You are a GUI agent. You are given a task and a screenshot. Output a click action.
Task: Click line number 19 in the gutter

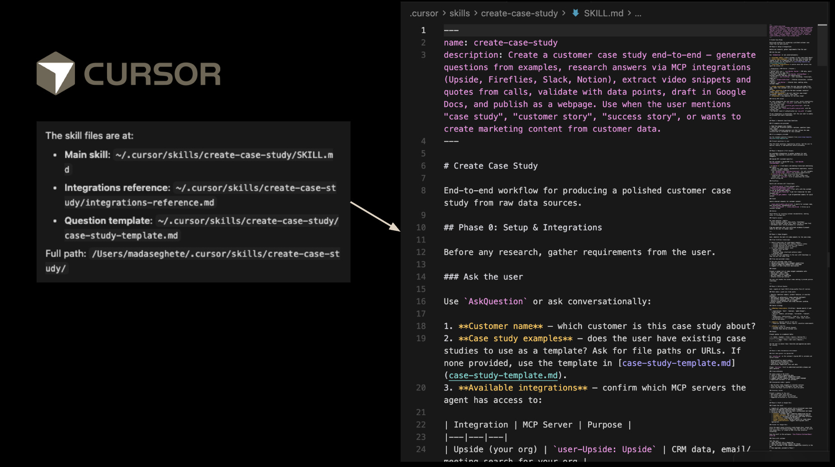[421, 339]
